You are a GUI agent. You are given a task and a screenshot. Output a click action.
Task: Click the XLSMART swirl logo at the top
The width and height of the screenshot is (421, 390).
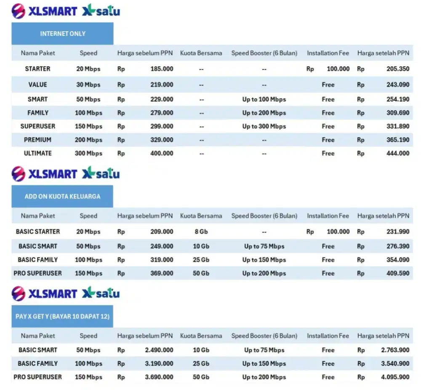coord(19,11)
